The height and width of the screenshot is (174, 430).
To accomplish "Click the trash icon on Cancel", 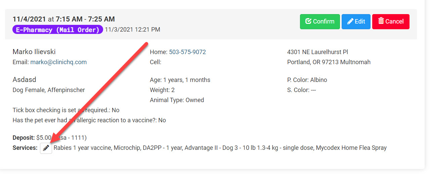I will [381, 21].
